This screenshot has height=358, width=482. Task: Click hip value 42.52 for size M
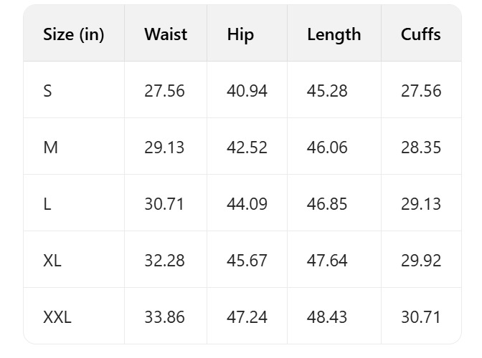(x=247, y=147)
